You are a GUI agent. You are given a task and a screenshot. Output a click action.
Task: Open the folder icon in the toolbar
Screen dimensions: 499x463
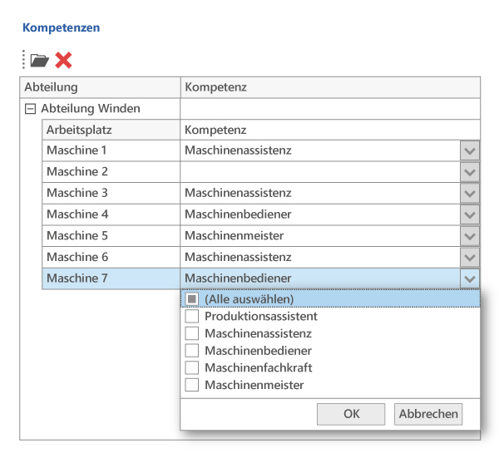pyautogui.click(x=39, y=60)
